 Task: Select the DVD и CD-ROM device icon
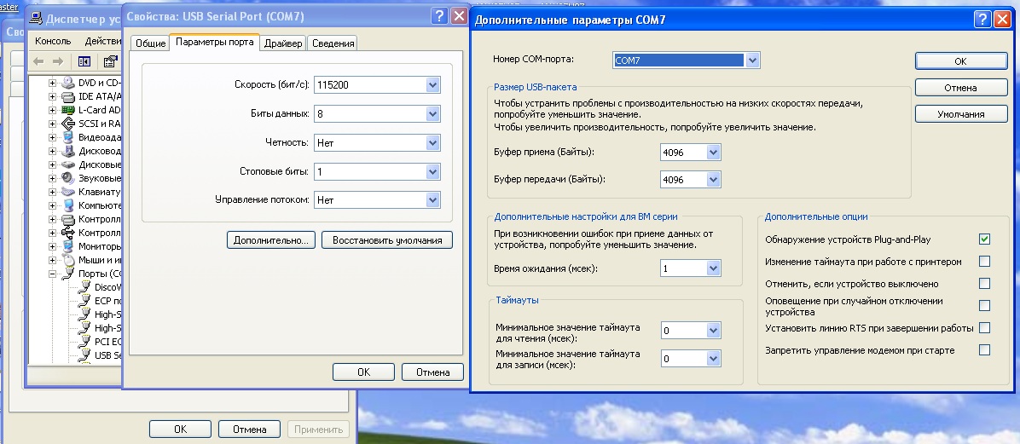(67, 83)
